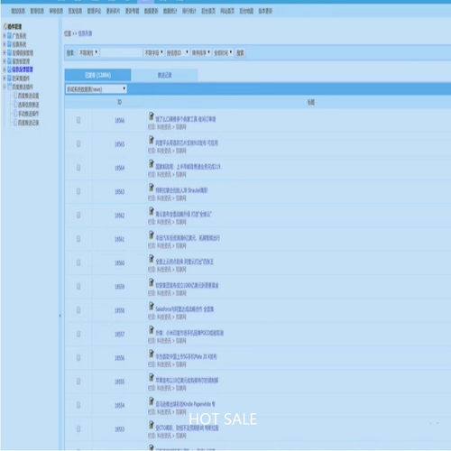Screen dimensions: 451x451
Task: Click the document icon in row 18558
Action: click(152, 306)
